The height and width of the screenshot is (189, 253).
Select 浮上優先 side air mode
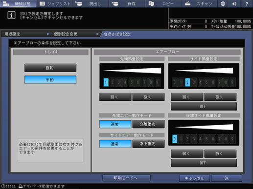coord(148,144)
